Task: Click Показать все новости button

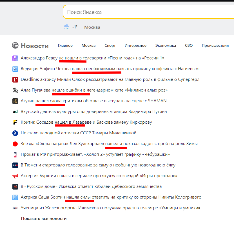Action: [44, 219]
